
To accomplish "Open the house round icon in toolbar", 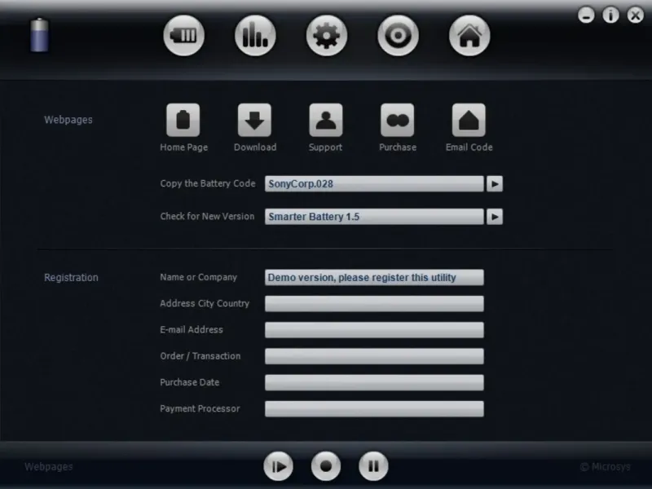I will (469, 35).
